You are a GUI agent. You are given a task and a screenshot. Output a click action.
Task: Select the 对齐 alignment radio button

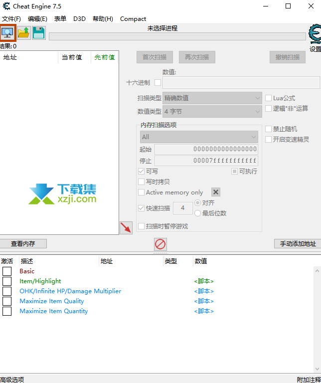197,203
